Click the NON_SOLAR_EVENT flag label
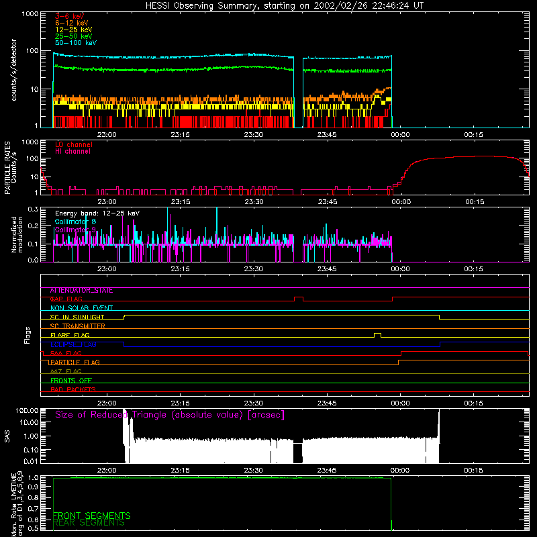The height and width of the screenshot is (537, 537). click(x=81, y=308)
